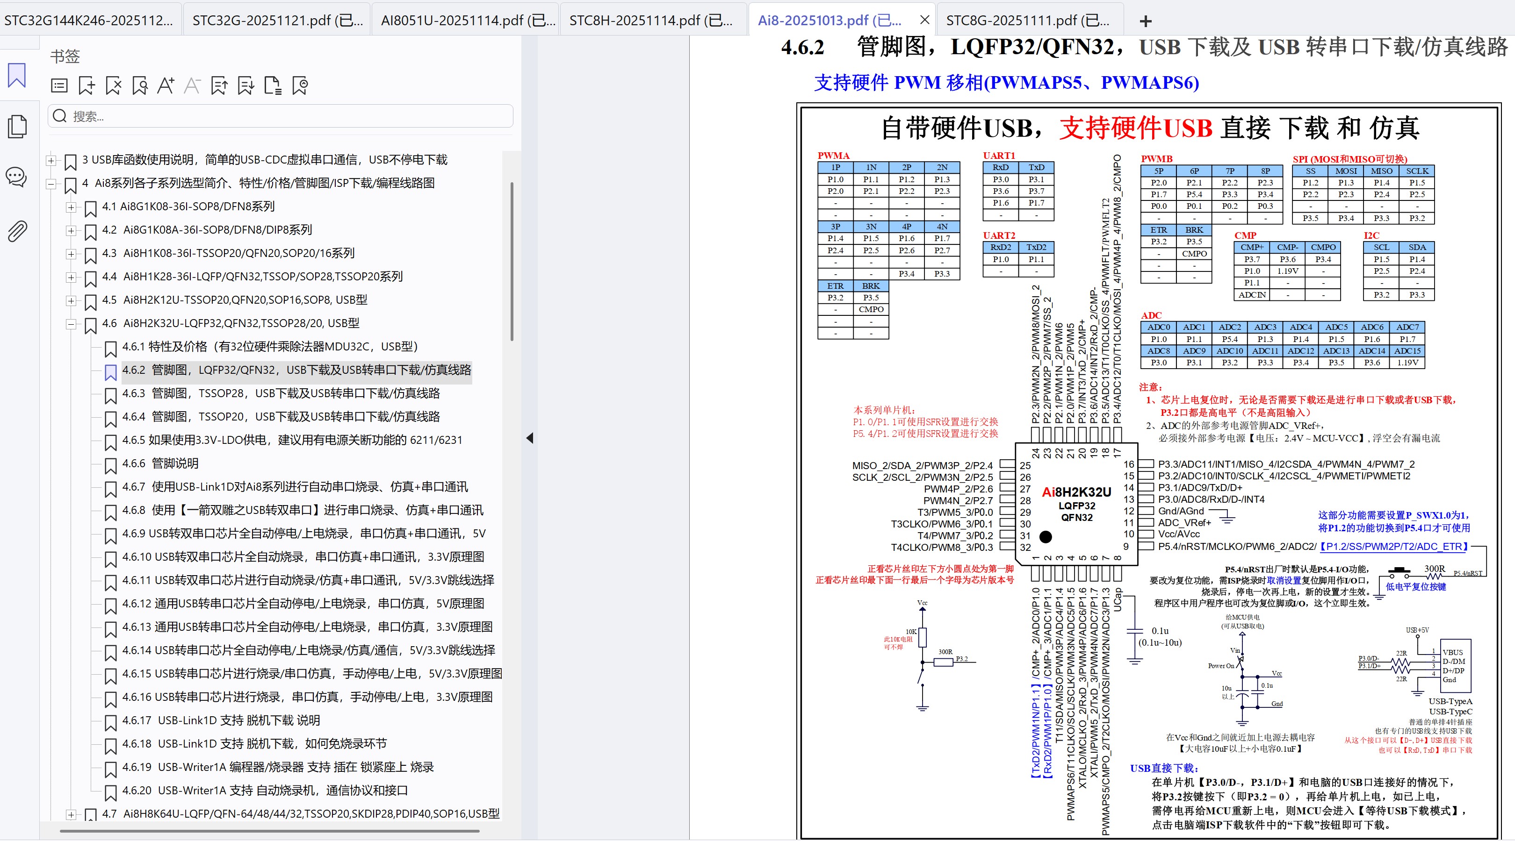Toggle the bookmarks panel via sidebar bookmark icon
The height and width of the screenshot is (841, 1515).
[x=16, y=76]
